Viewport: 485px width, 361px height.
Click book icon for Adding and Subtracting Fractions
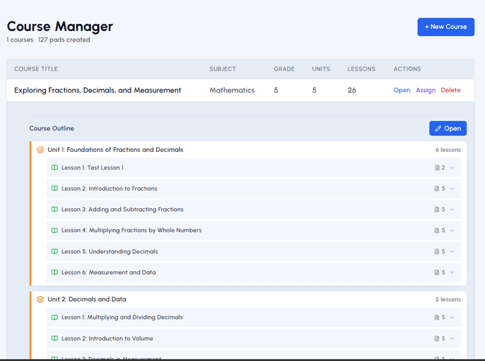(54, 210)
